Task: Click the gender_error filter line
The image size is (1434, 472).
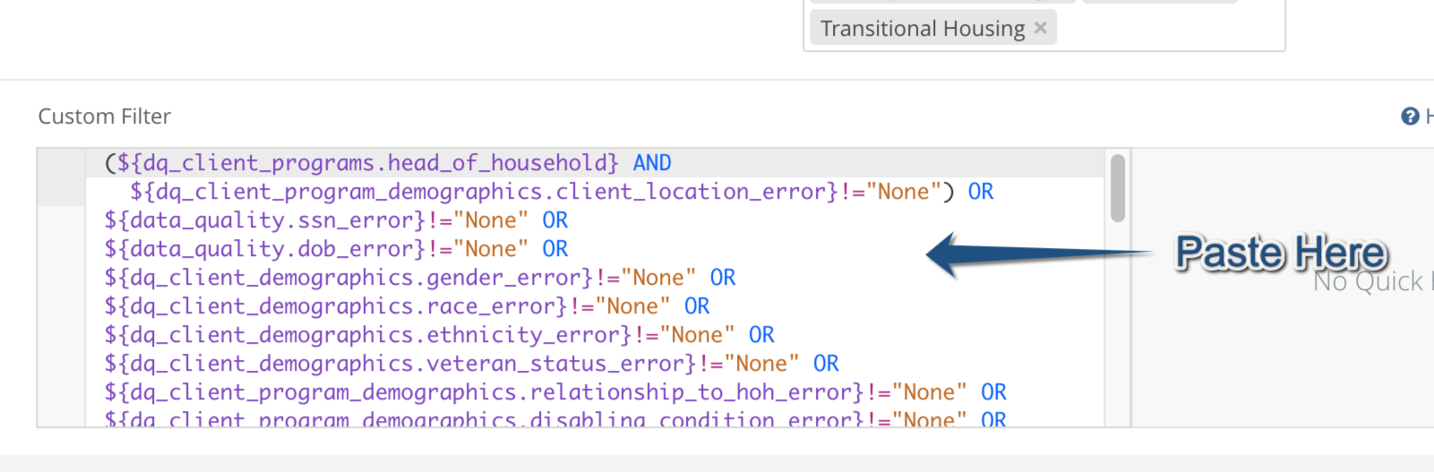Action: (420, 278)
